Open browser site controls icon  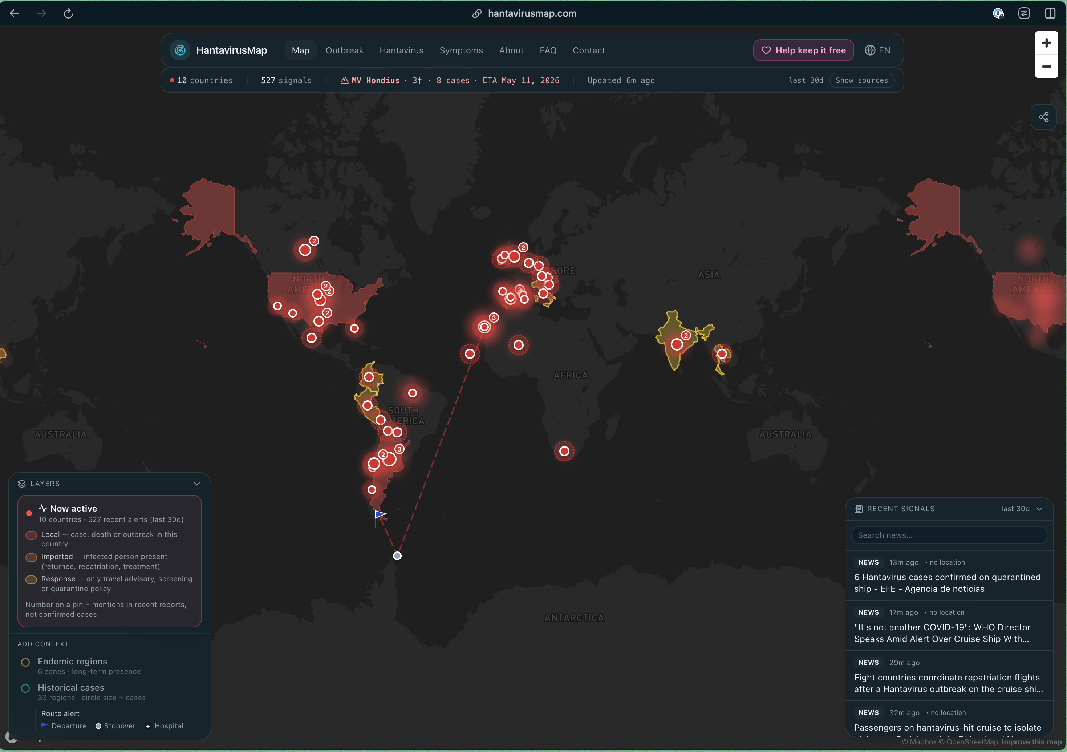pos(1024,13)
